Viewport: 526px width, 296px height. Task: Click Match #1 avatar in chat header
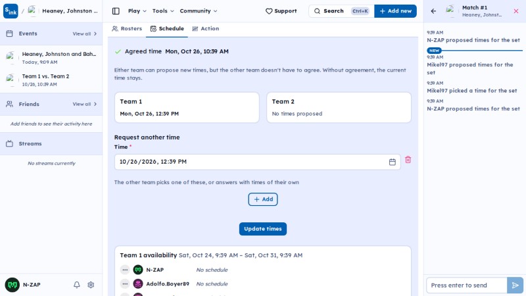click(x=451, y=11)
